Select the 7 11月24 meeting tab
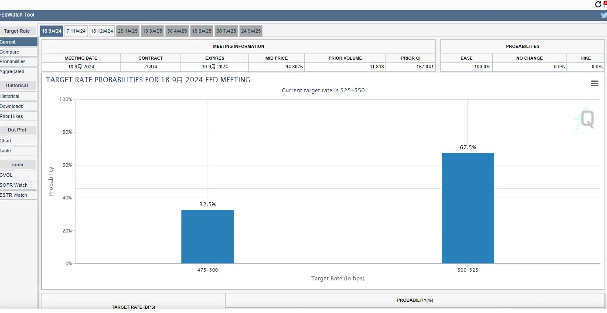Image resolution: width=607 pixels, height=313 pixels. tap(76, 31)
